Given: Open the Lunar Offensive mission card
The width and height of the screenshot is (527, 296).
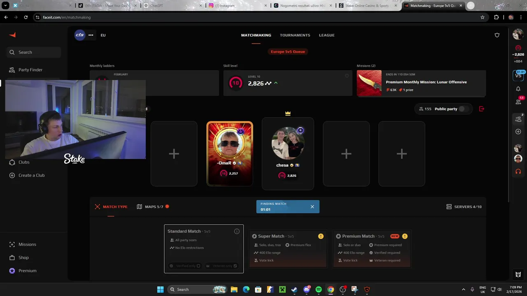Looking at the screenshot, I should click(421, 83).
